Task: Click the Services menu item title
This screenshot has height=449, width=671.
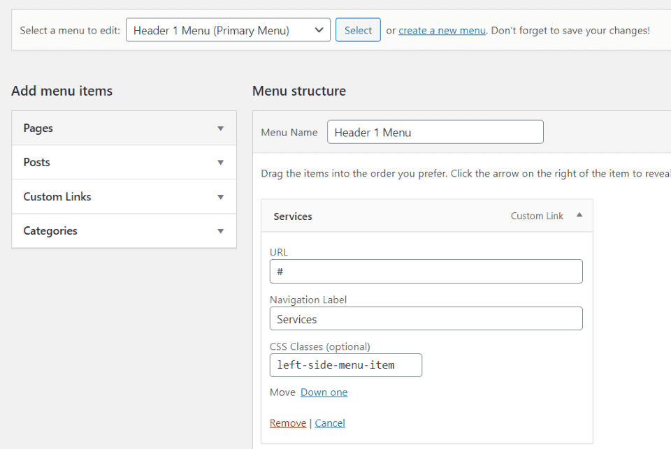Action: 293,216
